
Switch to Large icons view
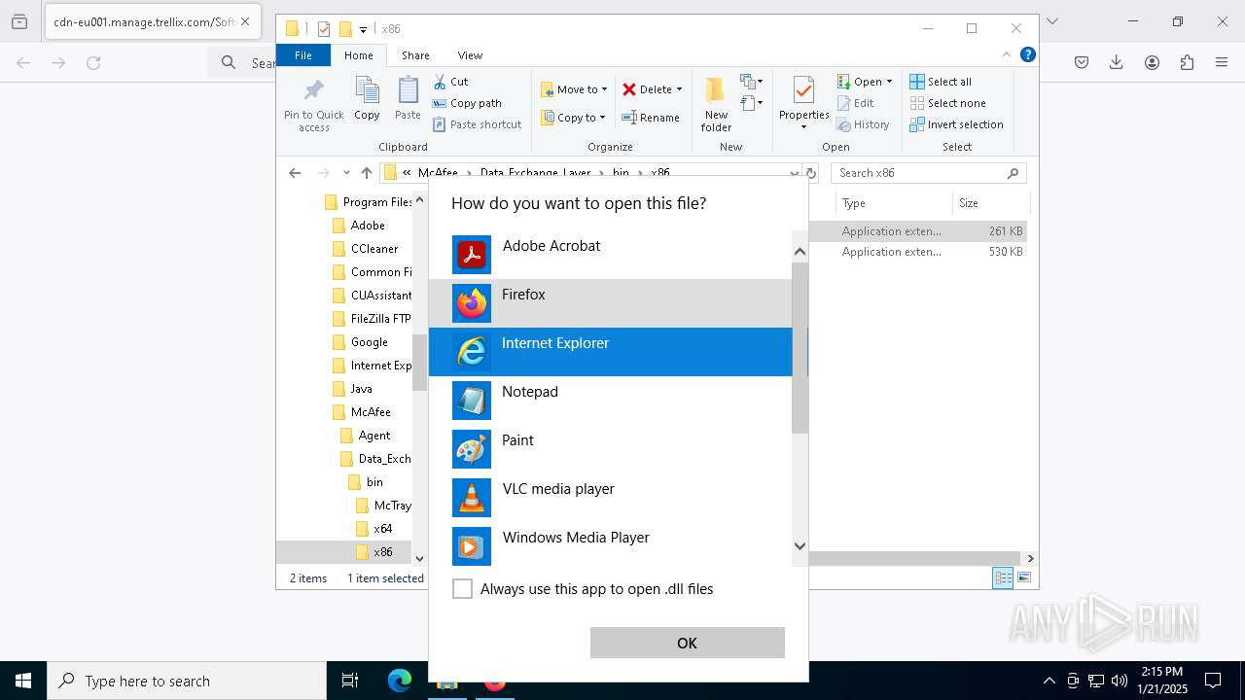(x=1024, y=577)
